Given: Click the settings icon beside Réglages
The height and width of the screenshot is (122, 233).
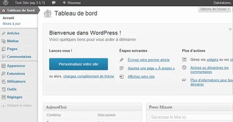Looking at the screenshot, I should pos(4,97).
